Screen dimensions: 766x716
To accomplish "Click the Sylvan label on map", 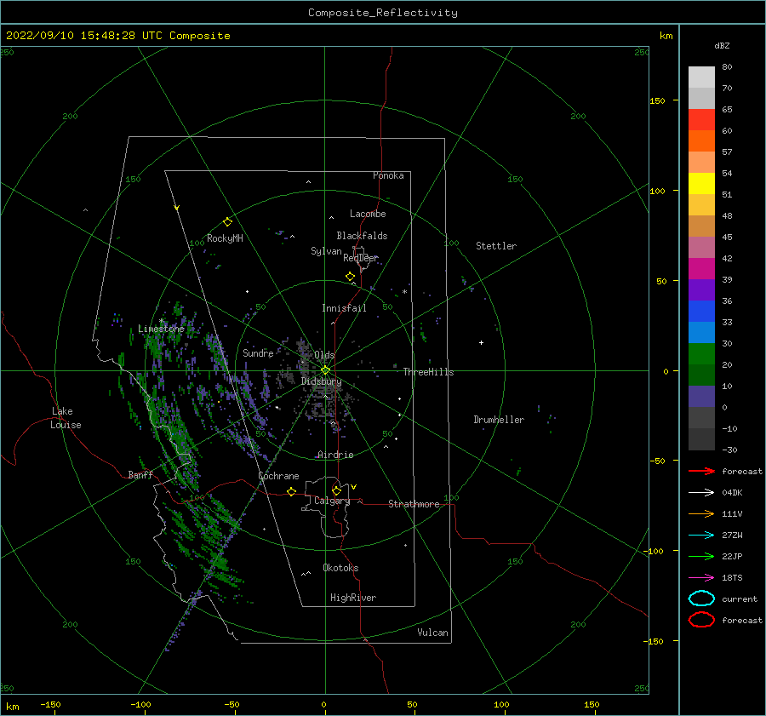I will pos(326,251).
